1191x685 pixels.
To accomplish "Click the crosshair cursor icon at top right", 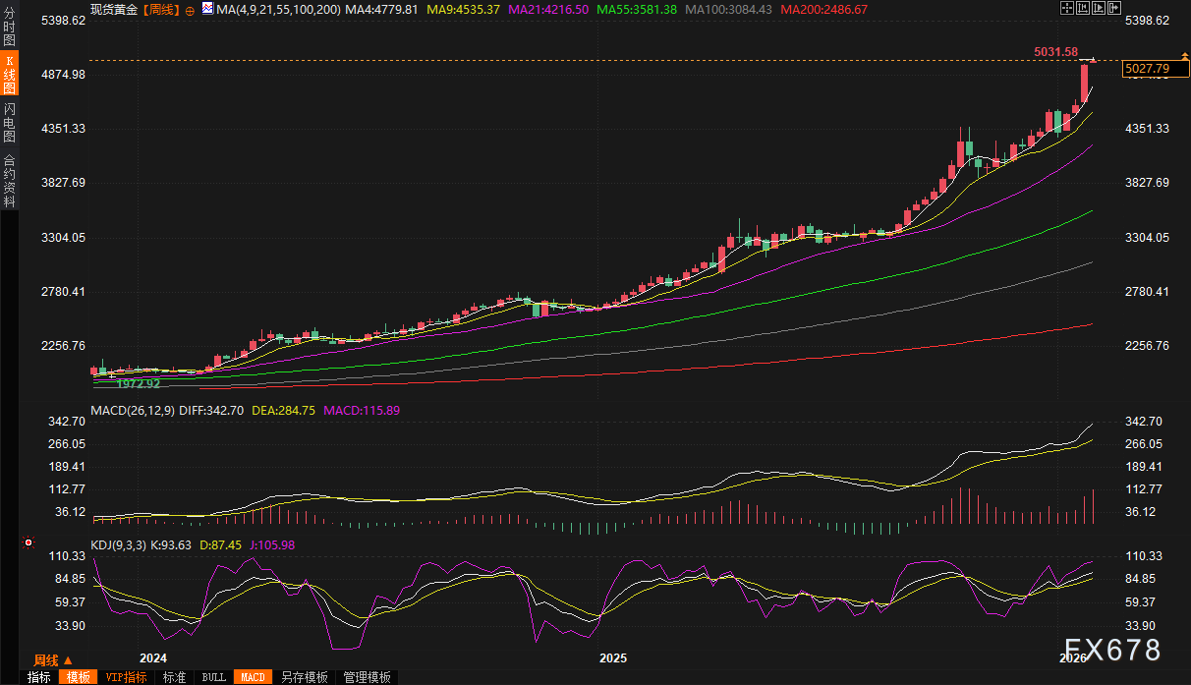I will [1067, 8].
